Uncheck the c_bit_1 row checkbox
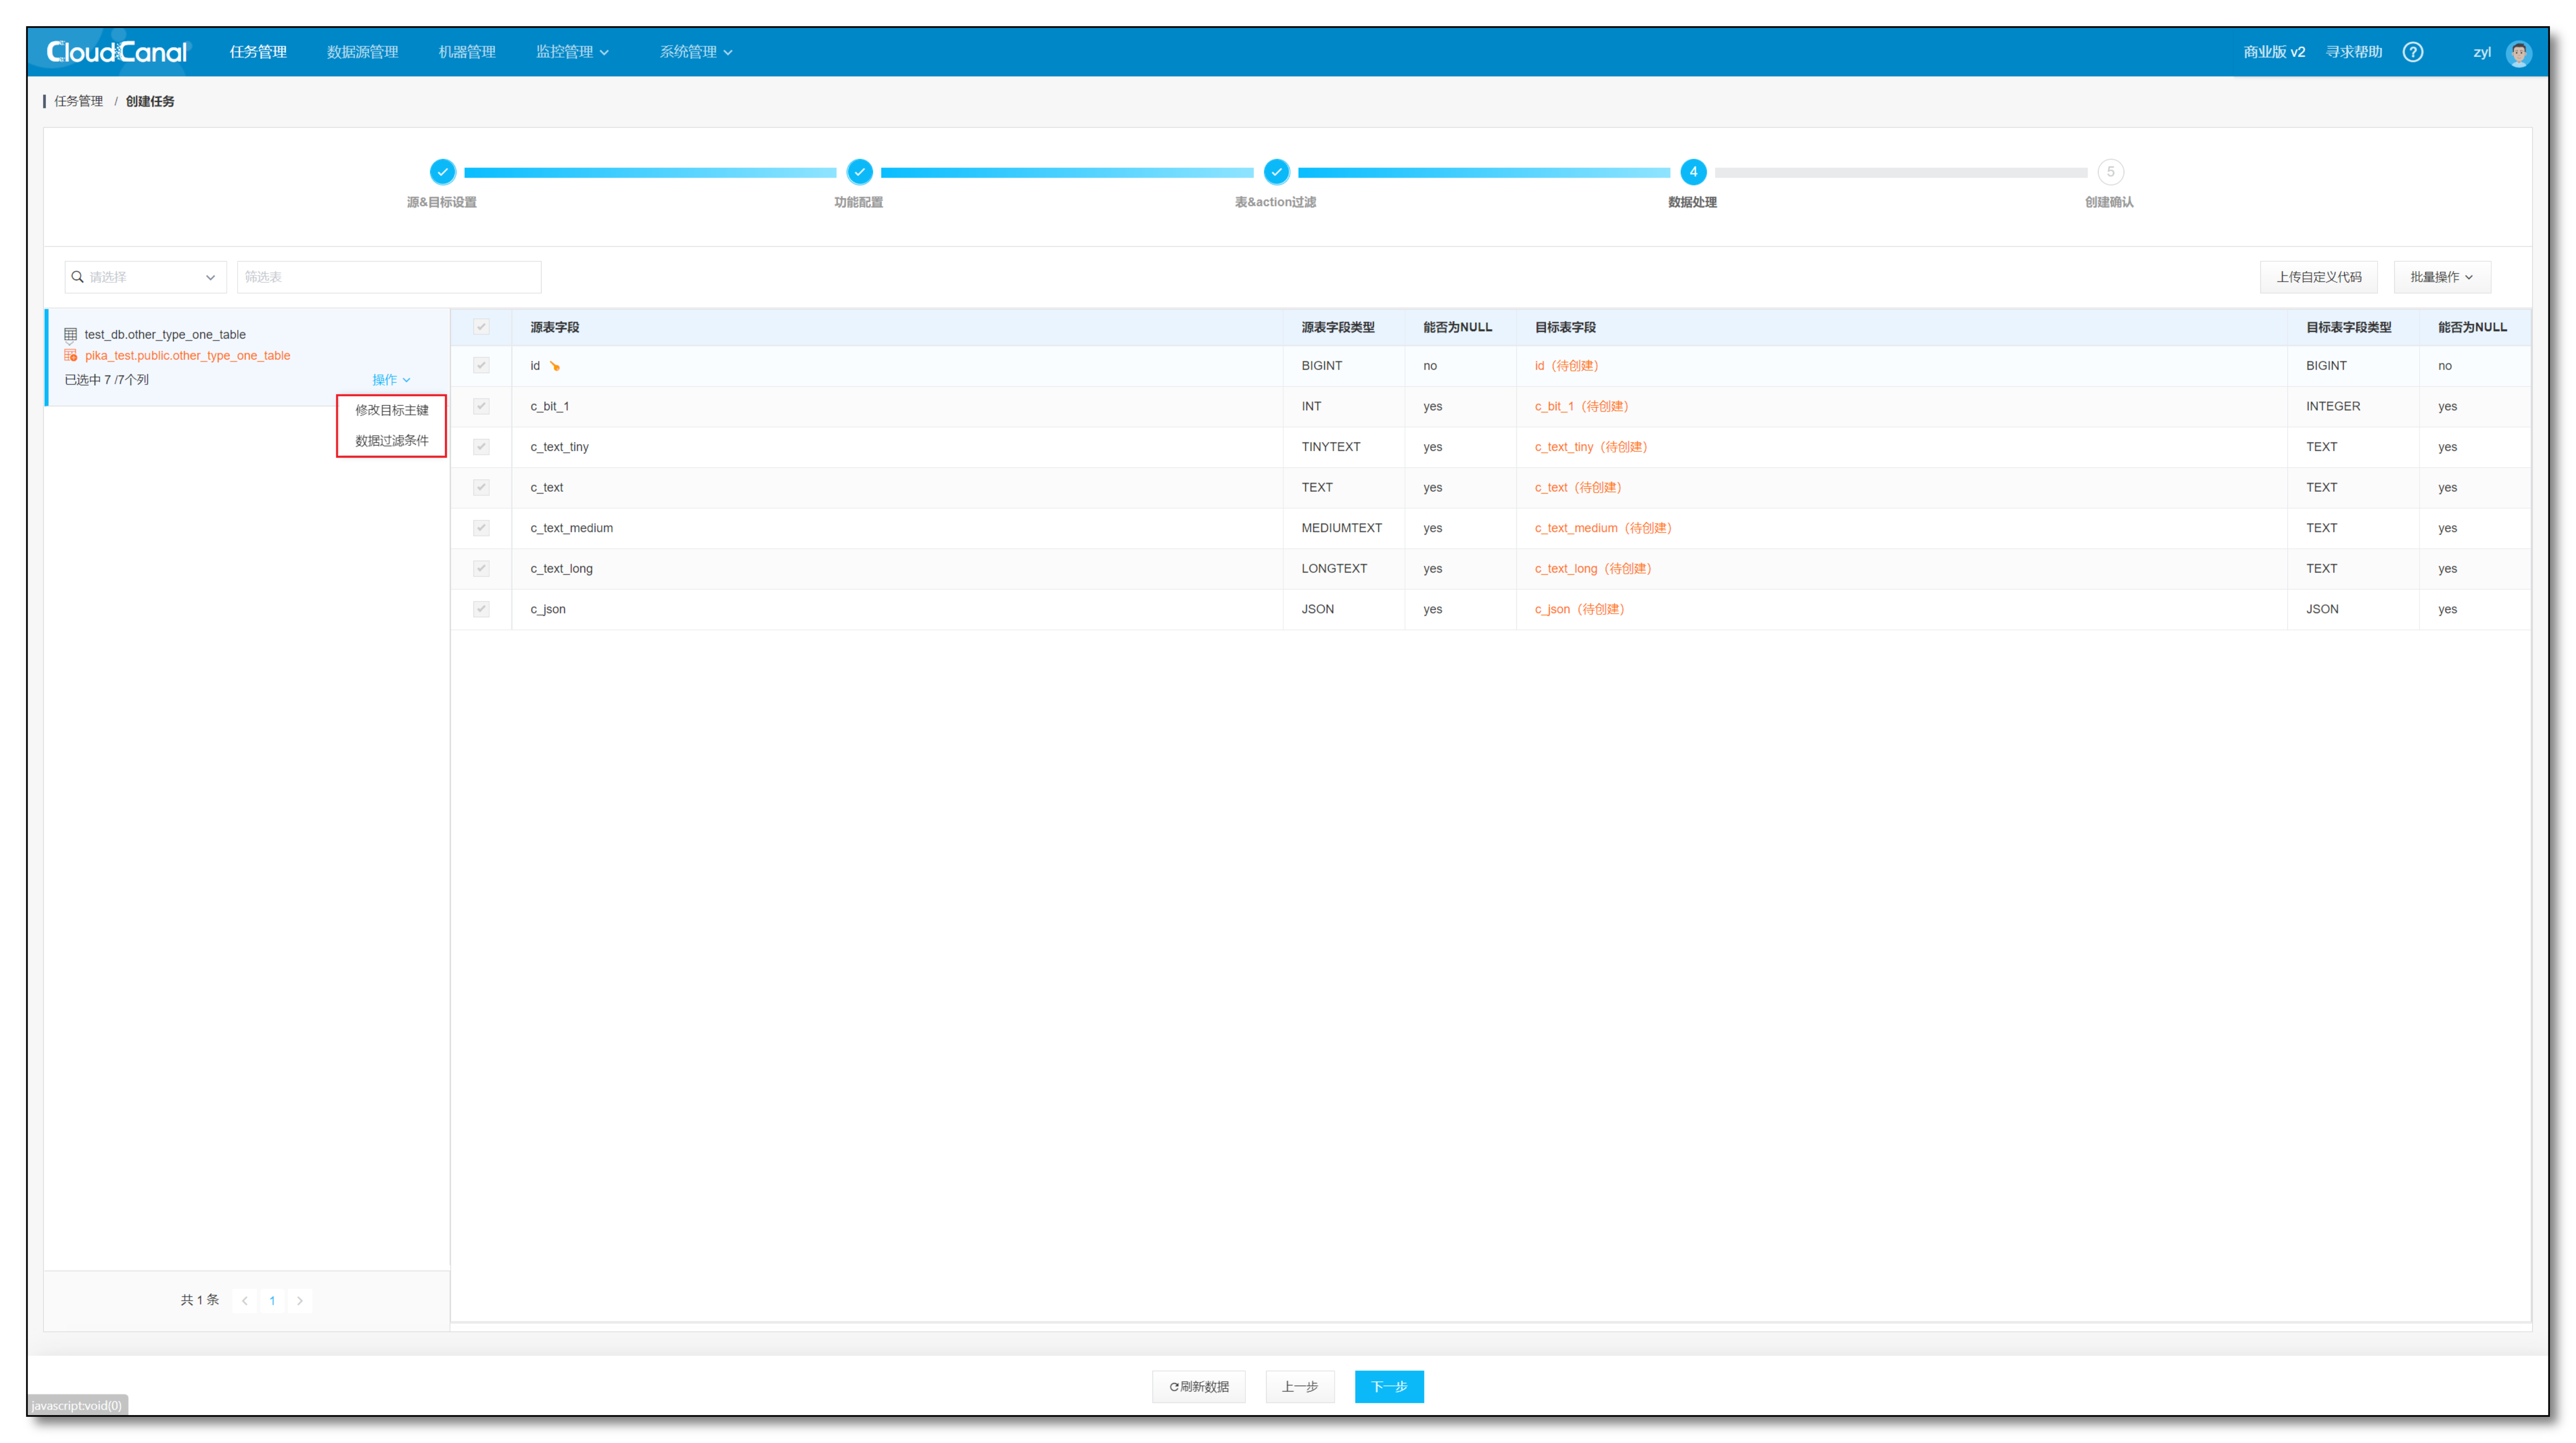The width and height of the screenshot is (2576, 1443). [x=481, y=406]
